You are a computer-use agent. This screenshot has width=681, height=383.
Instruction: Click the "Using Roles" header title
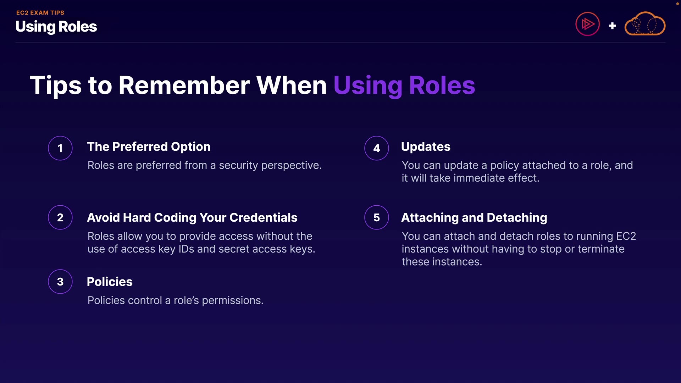pyautogui.click(x=56, y=27)
